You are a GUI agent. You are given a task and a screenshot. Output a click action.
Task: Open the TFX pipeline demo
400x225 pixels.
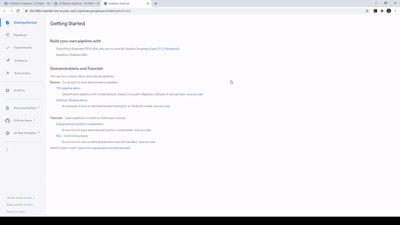[x=68, y=88]
